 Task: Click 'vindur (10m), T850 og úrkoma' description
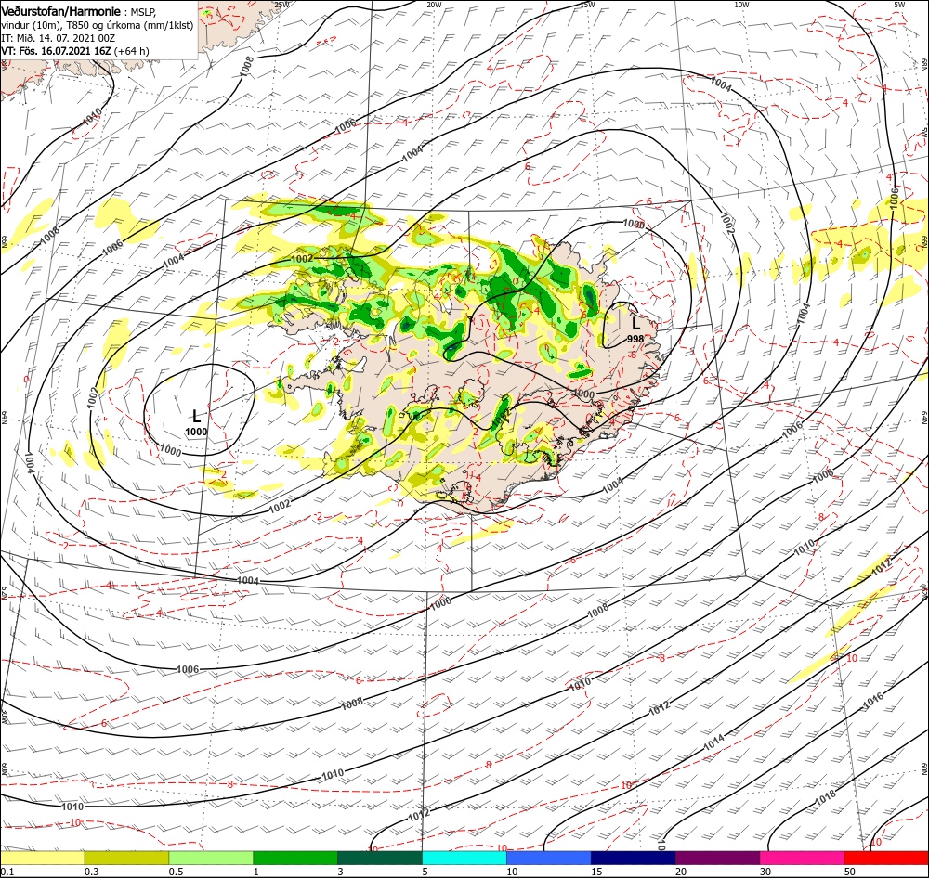point(71,25)
